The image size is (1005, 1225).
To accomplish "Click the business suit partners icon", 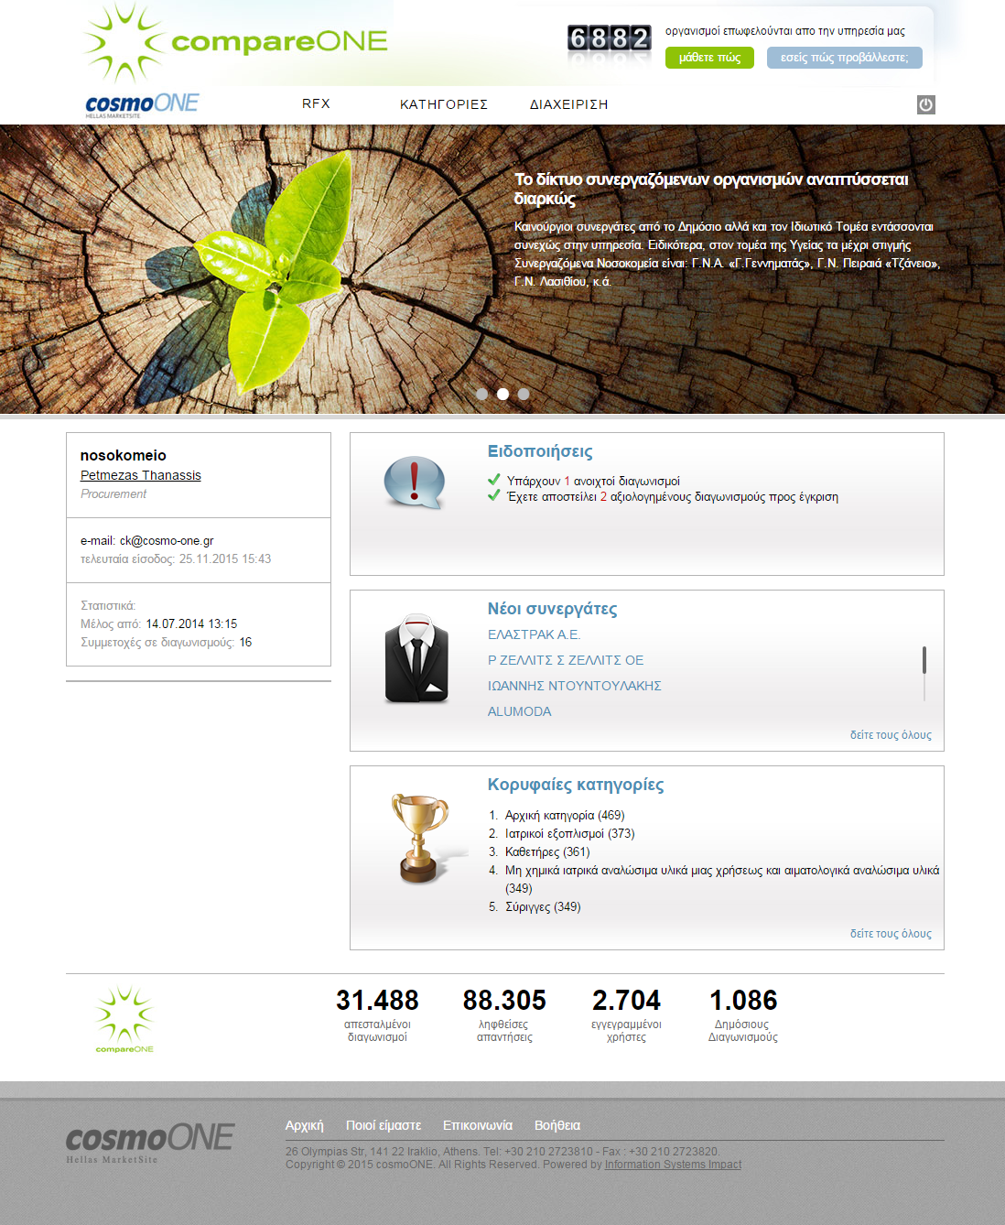I will point(416,659).
